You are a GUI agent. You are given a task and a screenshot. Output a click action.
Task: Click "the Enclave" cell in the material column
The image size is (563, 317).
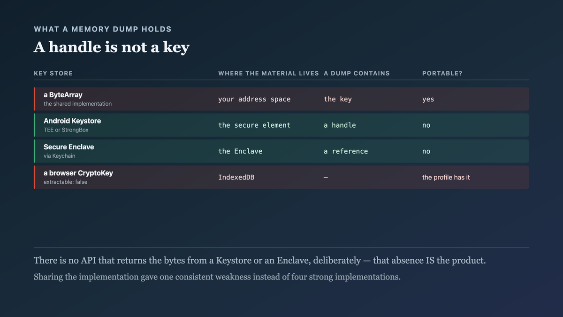(x=240, y=151)
